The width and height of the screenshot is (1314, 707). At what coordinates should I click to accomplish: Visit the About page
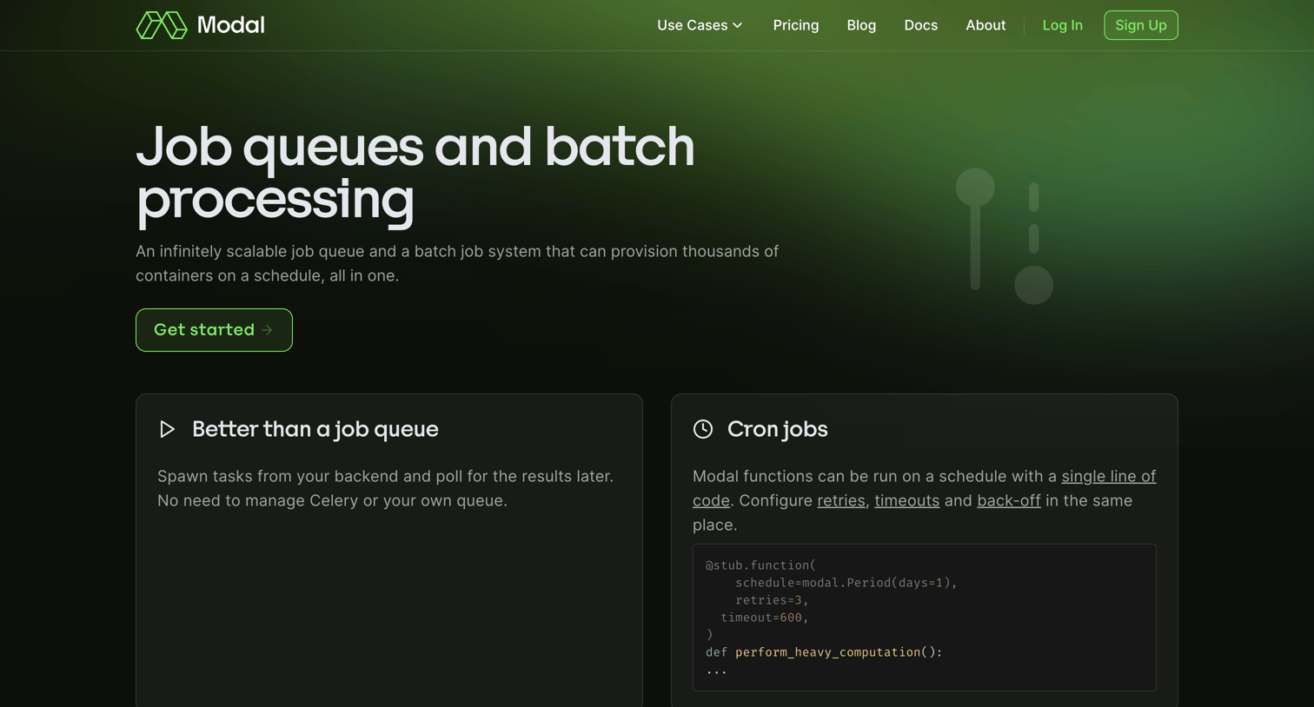pos(985,25)
